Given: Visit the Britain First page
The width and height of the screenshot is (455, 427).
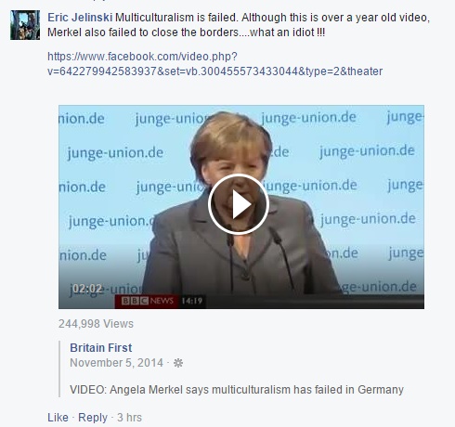Looking at the screenshot, I should tap(101, 348).
